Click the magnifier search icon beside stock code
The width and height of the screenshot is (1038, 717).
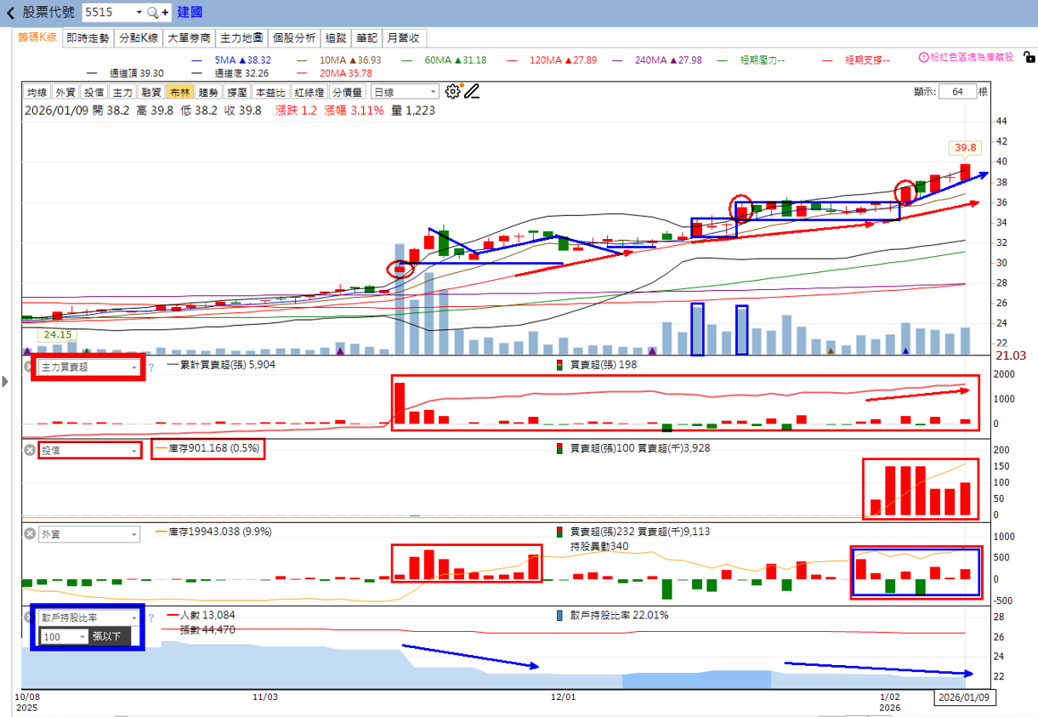coord(152,13)
